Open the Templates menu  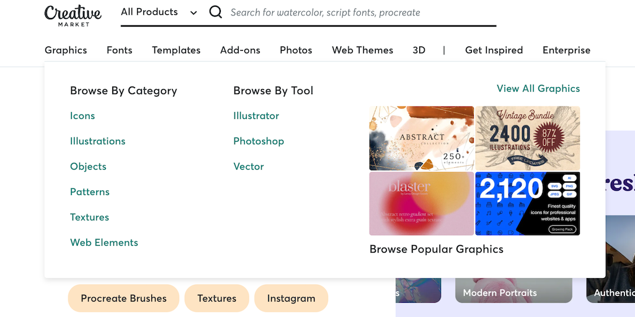[176, 50]
